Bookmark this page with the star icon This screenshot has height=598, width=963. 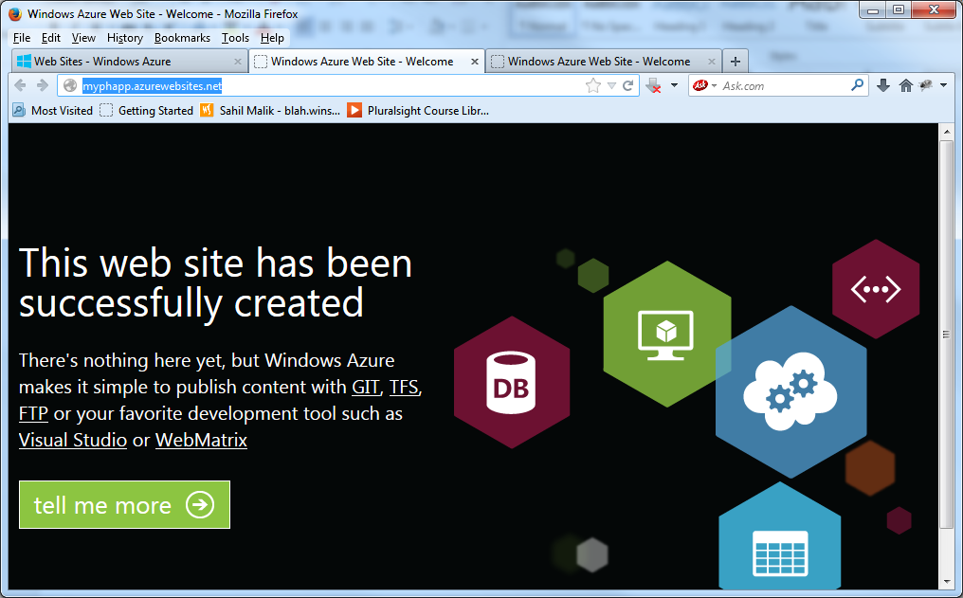coord(593,84)
